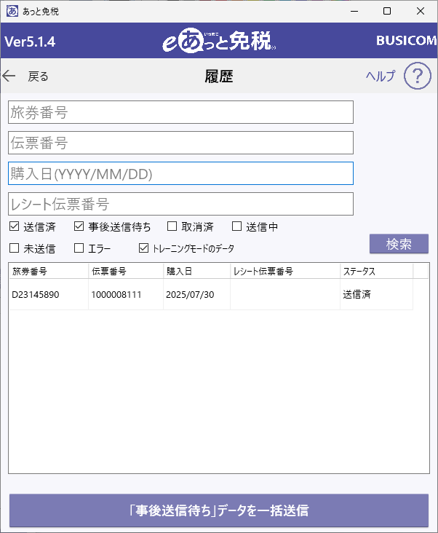
Task: Click the eあっと免税 logo in header
Action: pos(219,42)
